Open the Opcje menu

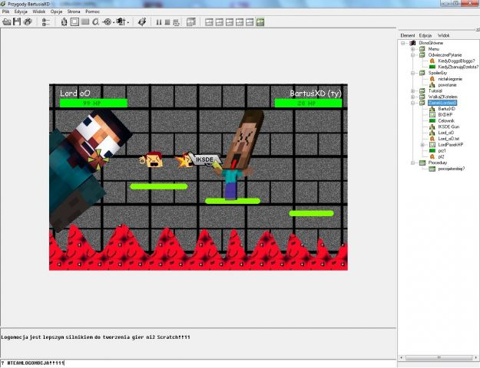point(56,11)
